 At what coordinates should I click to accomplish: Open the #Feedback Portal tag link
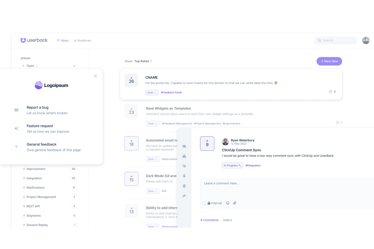coord(171,93)
